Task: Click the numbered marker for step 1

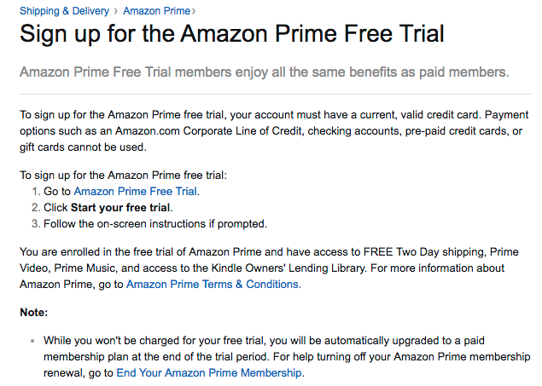Action: pyautogui.click(x=36, y=192)
